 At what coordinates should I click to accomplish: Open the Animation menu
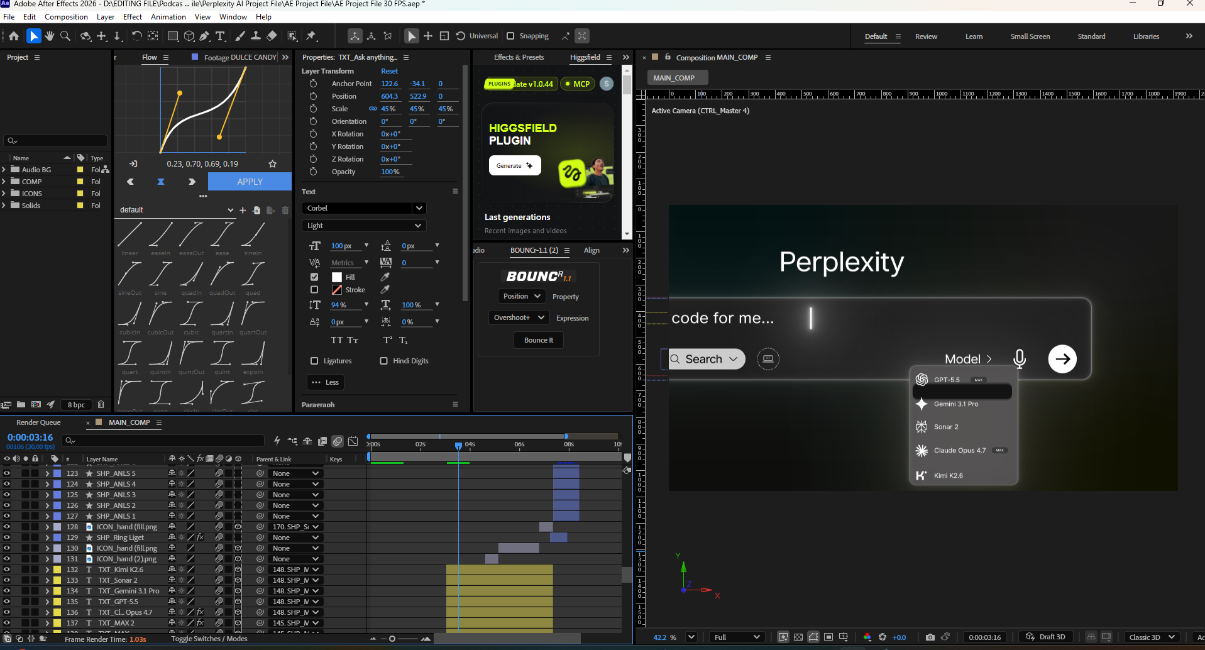pyautogui.click(x=168, y=17)
